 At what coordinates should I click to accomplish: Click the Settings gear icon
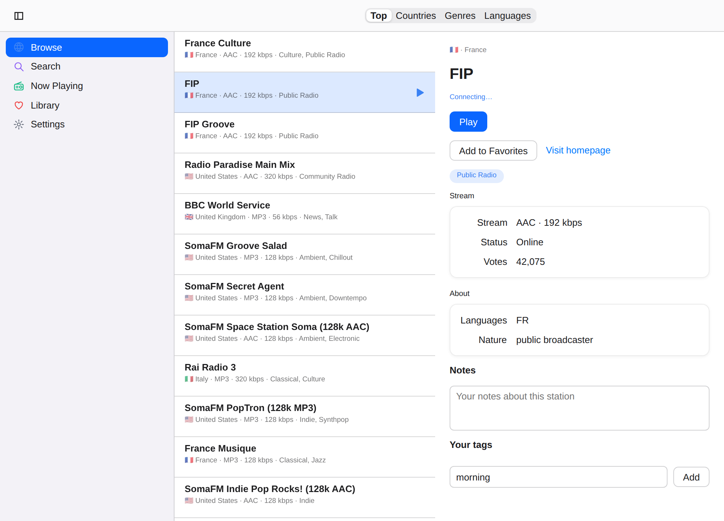pos(19,124)
